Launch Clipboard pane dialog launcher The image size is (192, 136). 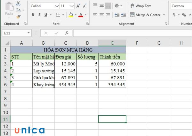coord(25,24)
